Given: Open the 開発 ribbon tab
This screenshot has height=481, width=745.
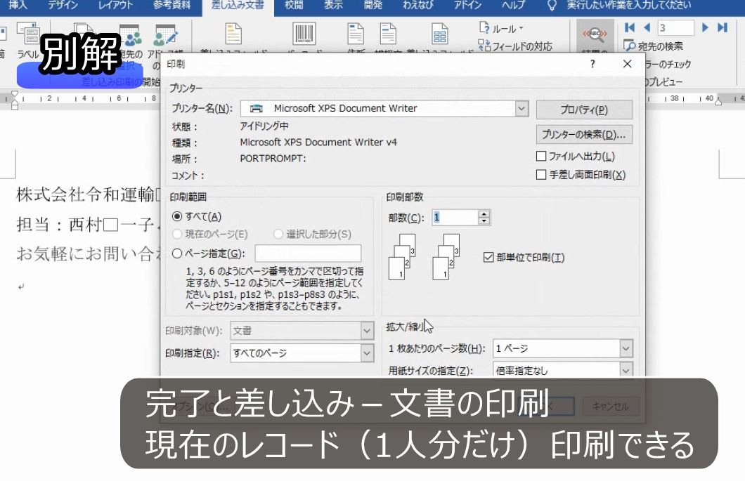Looking at the screenshot, I should coord(373,5).
